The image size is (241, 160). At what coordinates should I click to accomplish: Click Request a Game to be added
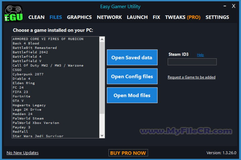click(x=191, y=77)
